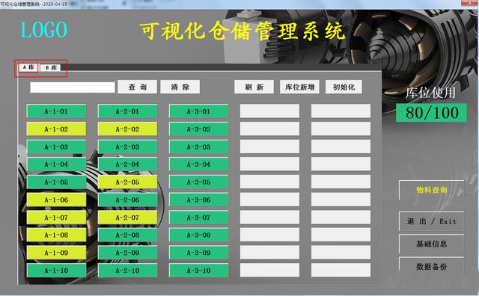
Task: Open 基础信息 basic information
Action: (431, 244)
